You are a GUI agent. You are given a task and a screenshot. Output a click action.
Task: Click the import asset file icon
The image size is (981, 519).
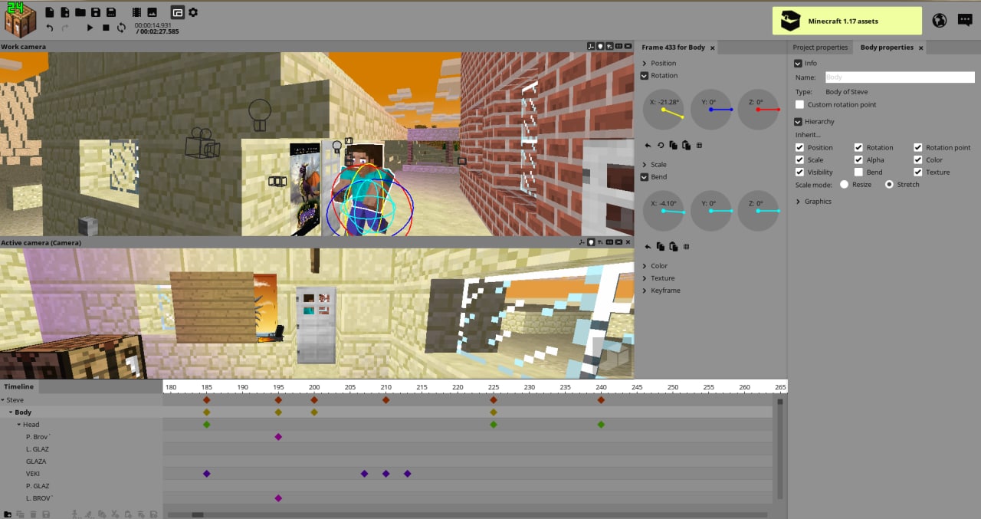[x=65, y=12]
